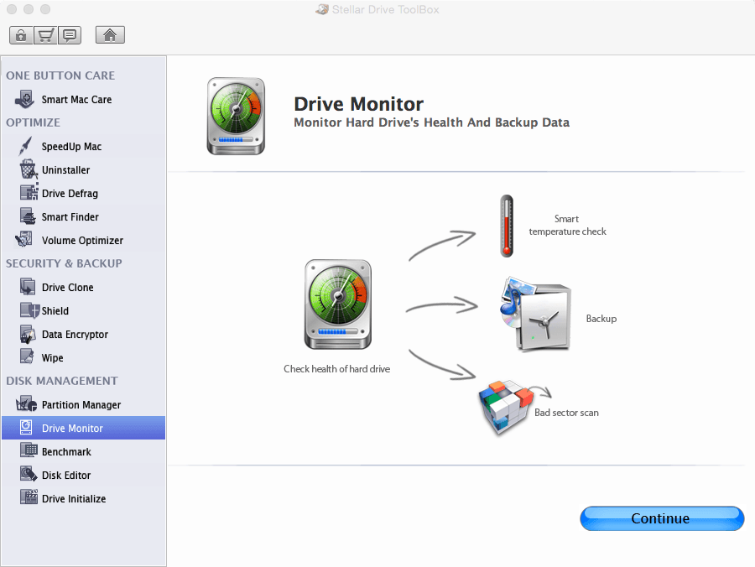Choose the Uninstaller label in sidebar
Viewport: 755px width, 567px height.
pos(65,170)
